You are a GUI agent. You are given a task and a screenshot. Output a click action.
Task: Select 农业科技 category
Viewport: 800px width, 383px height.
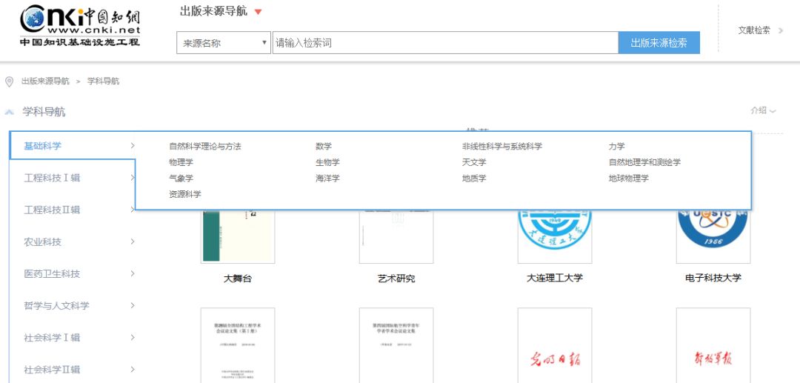(x=42, y=242)
